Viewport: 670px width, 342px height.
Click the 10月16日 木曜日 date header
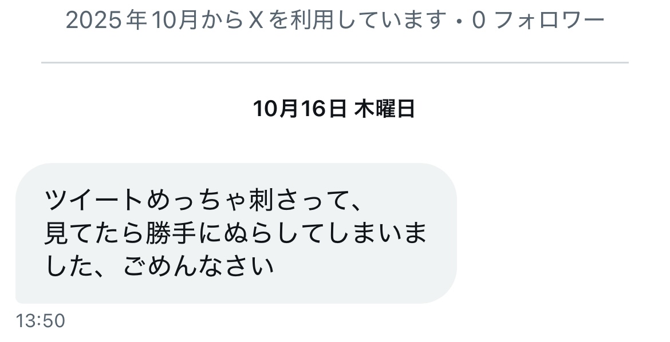334,109
